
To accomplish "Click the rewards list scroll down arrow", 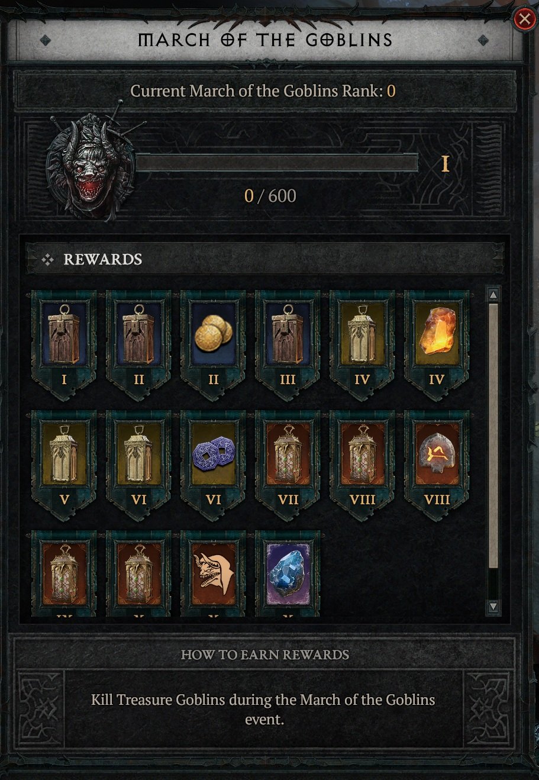I will coord(493,607).
